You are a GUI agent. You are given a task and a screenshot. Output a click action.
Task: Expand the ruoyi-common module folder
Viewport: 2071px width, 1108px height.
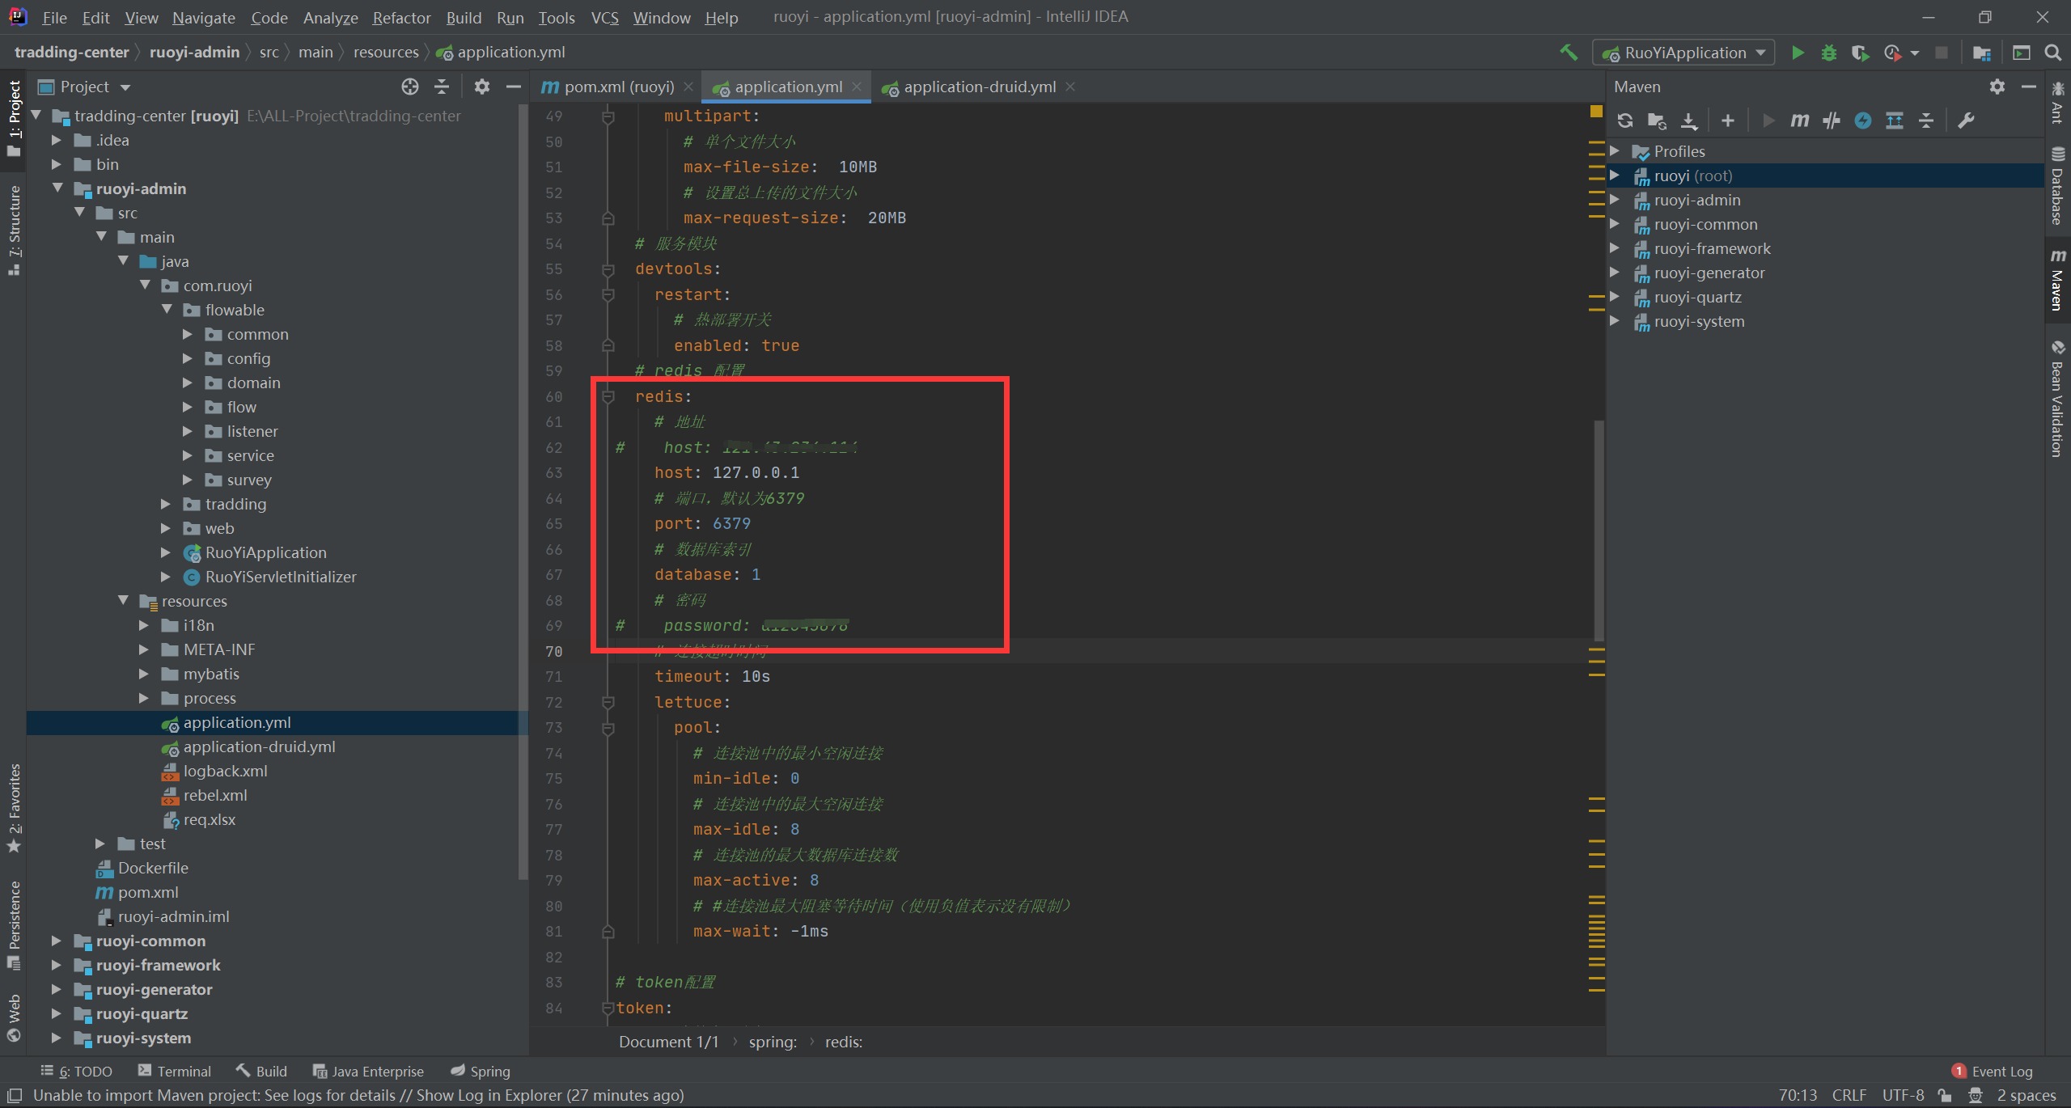pos(56,941)
